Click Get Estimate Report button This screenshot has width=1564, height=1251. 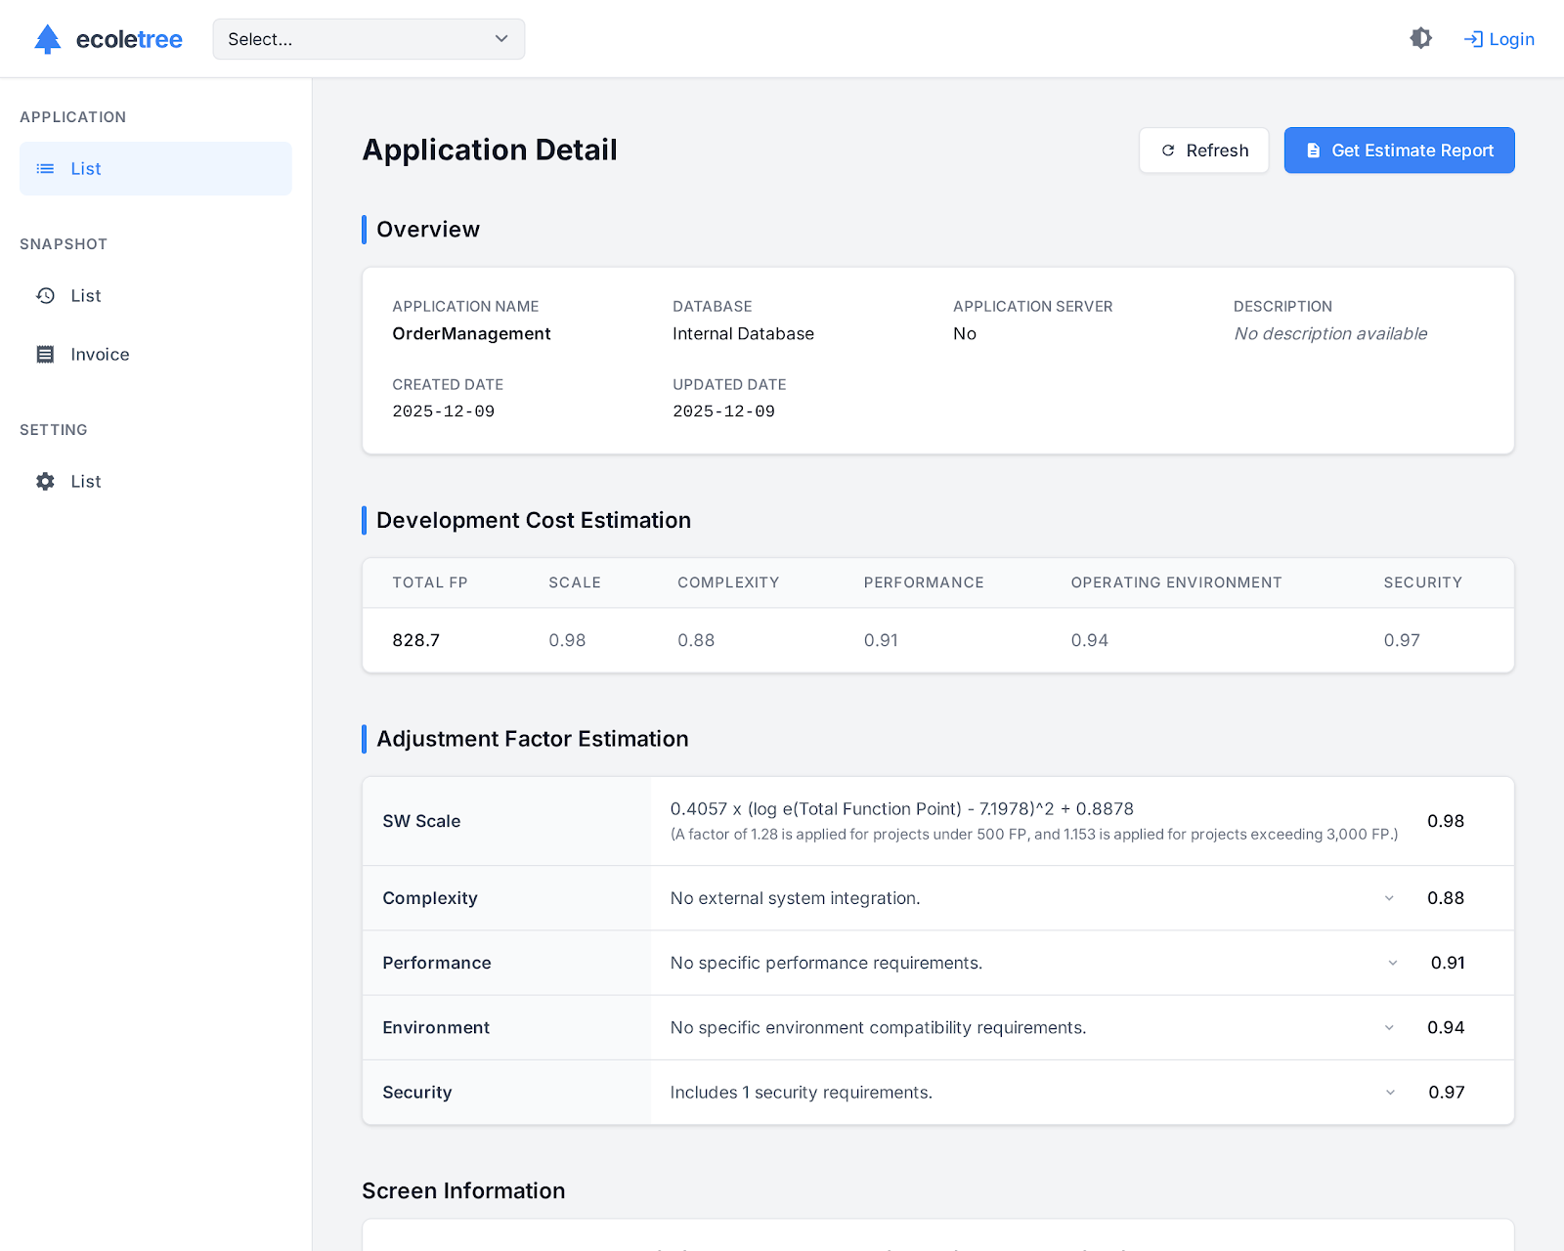[1399, 151]
